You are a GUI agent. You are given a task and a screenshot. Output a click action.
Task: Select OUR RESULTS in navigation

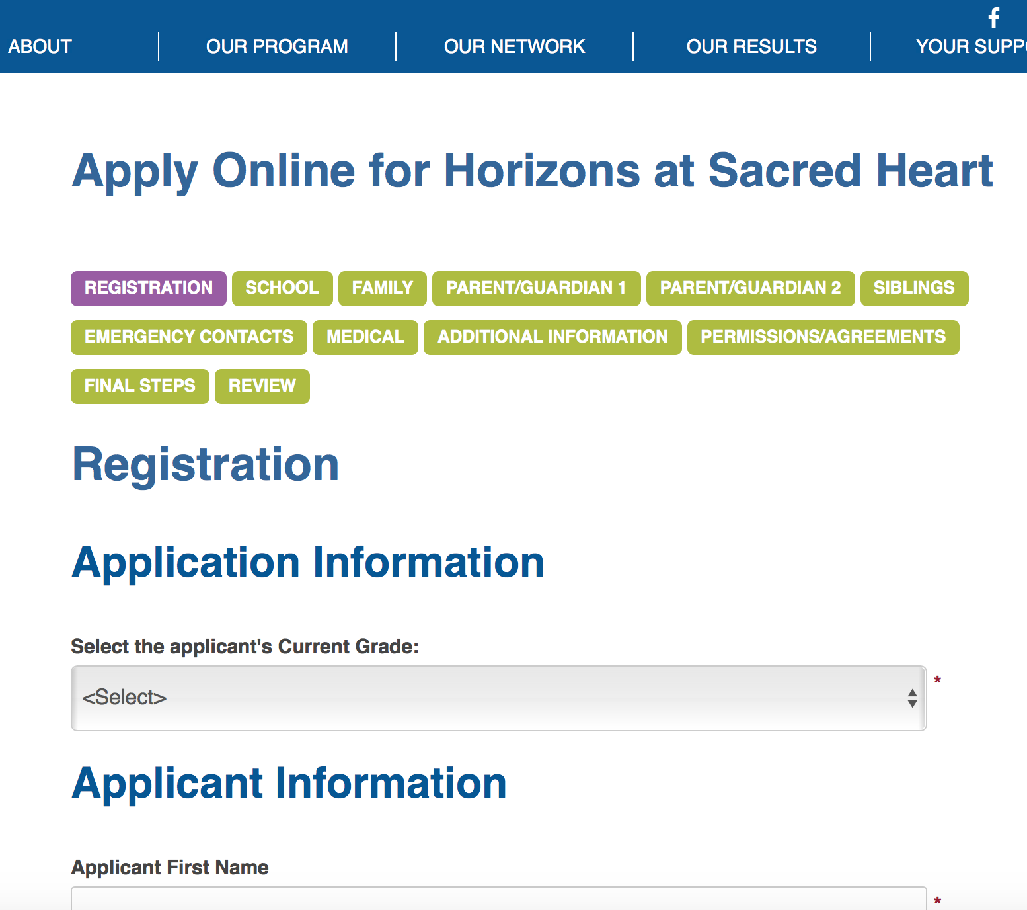(x=751, y=46)
